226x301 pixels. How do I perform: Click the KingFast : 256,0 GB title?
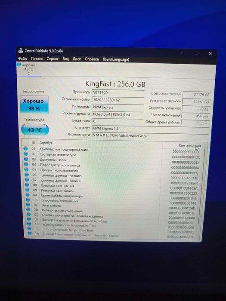click(115, 84)
